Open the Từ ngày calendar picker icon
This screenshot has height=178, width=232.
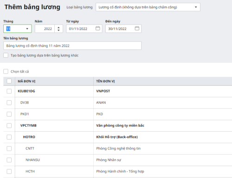click(x=98, y=28)
